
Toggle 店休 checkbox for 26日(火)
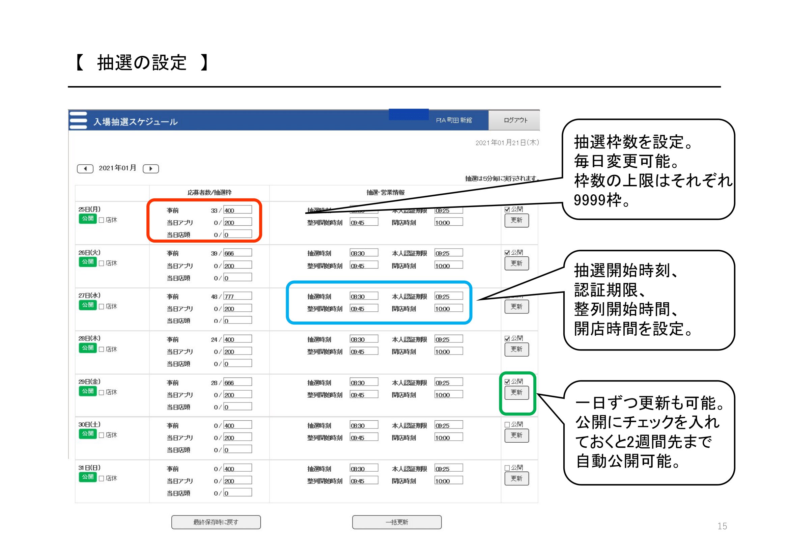[102, 263]
